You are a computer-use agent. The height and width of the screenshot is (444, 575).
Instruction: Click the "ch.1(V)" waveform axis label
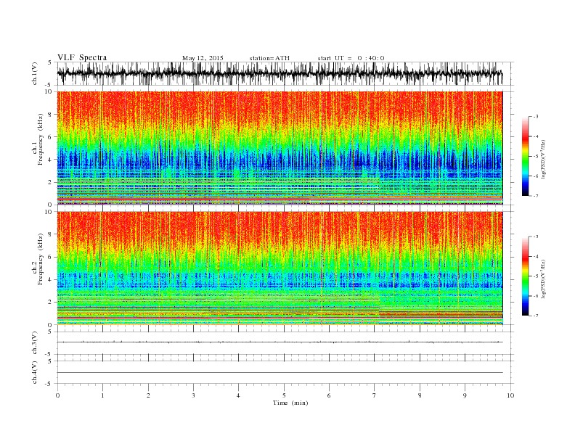click(x=35, y=75)
